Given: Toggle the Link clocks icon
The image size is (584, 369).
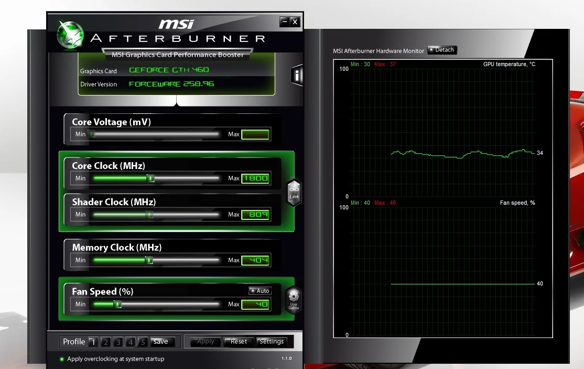Looking at the screenshot, I should pyautogui.click(x=294, y=192).
